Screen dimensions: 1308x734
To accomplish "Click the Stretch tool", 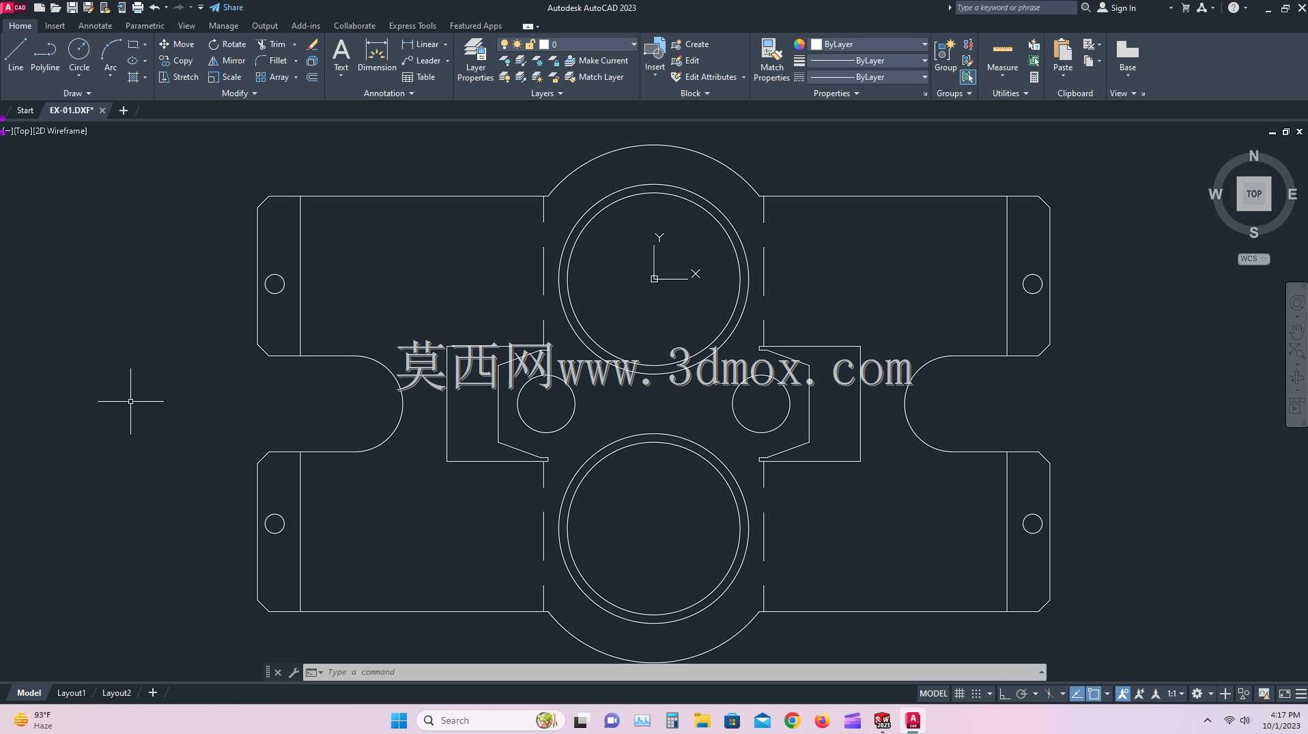I will coord(179,77).
